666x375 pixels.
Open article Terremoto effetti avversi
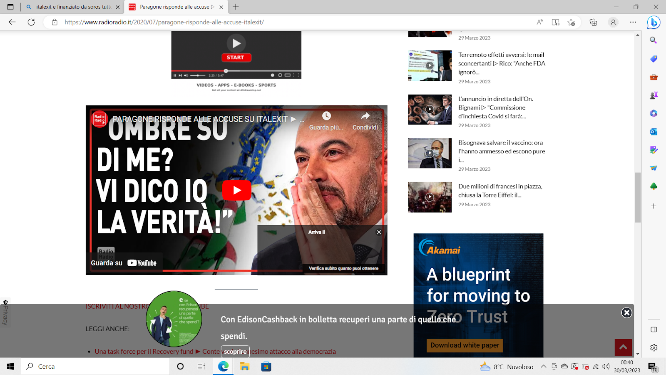[502, 63]
